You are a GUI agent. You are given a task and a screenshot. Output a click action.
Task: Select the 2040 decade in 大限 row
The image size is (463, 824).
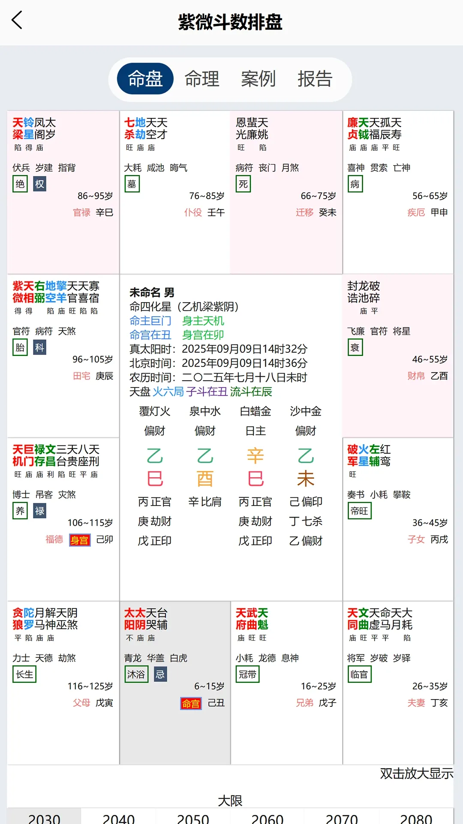pos(119,817)
